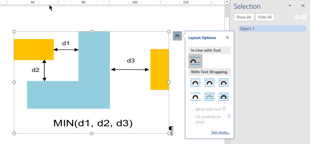The image size is (310, 144).
Task: Click the Hide All button
Action: [265, 17]
